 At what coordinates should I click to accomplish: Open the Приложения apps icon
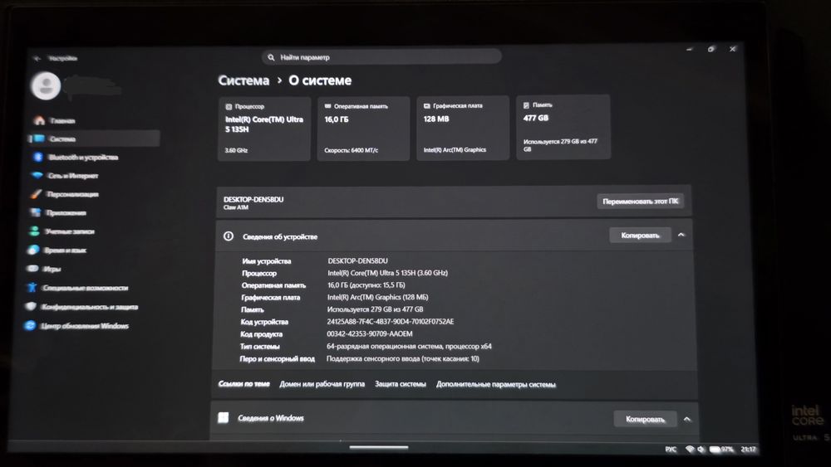coord(36,212)
